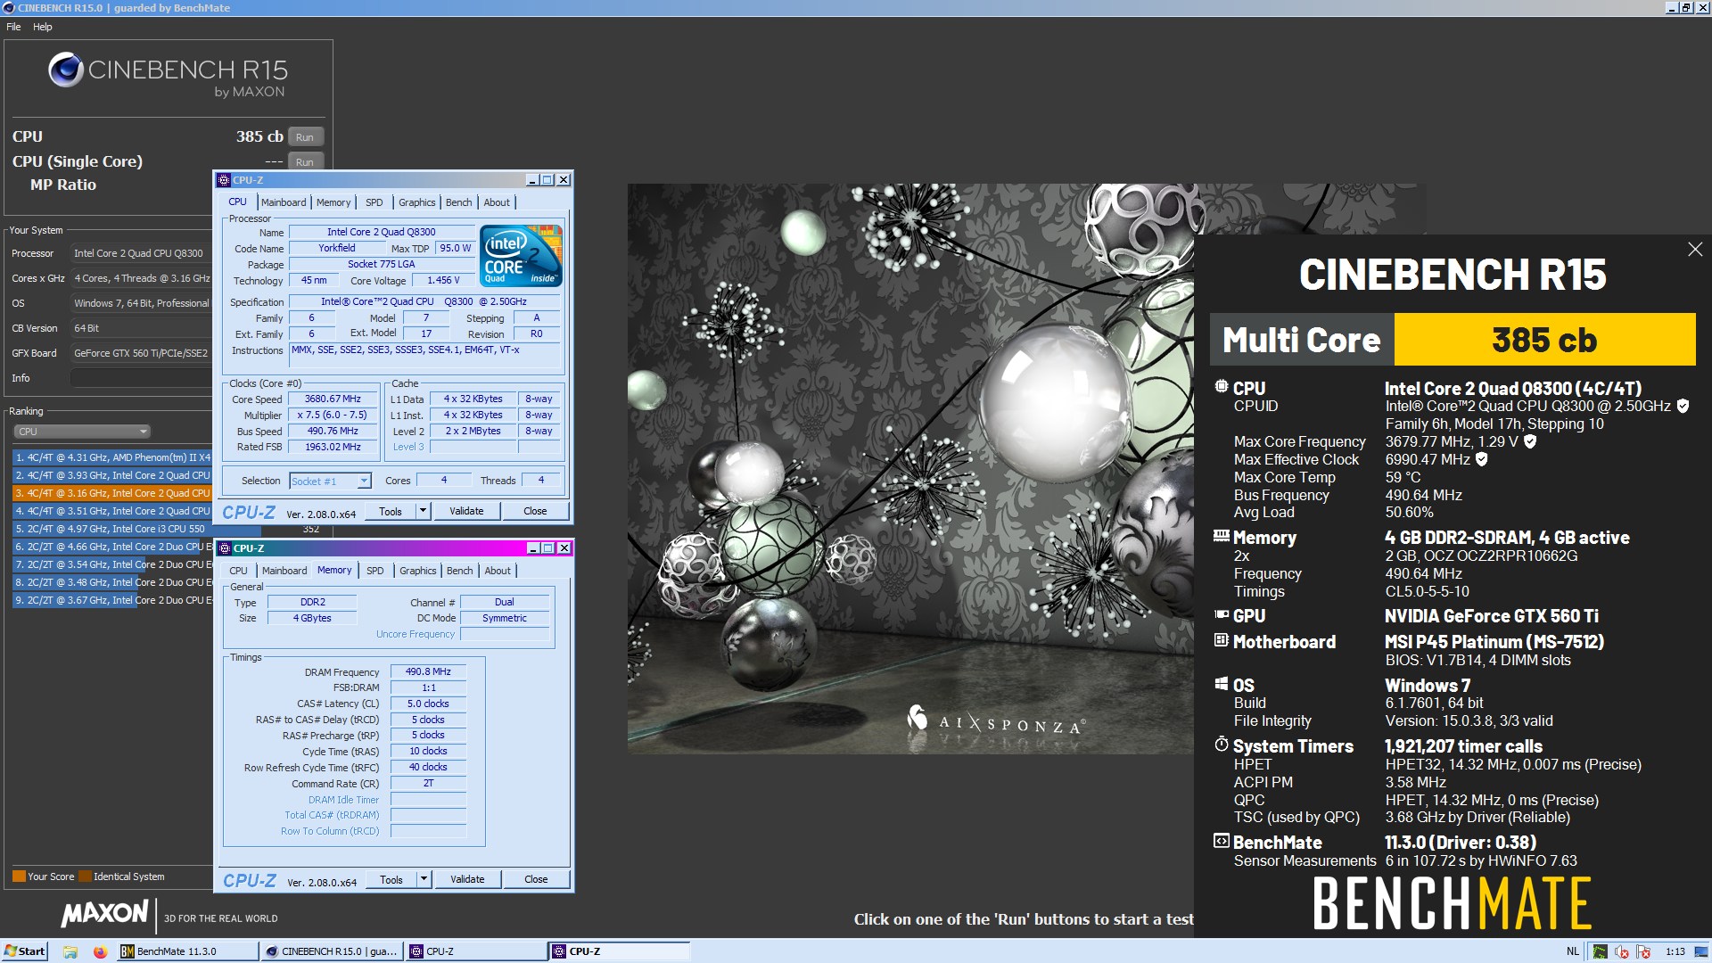Screen dimensions: 1712x963
Task: Open SPD tab in lower CPU-Z window
Action: click(x=375, y=571)
